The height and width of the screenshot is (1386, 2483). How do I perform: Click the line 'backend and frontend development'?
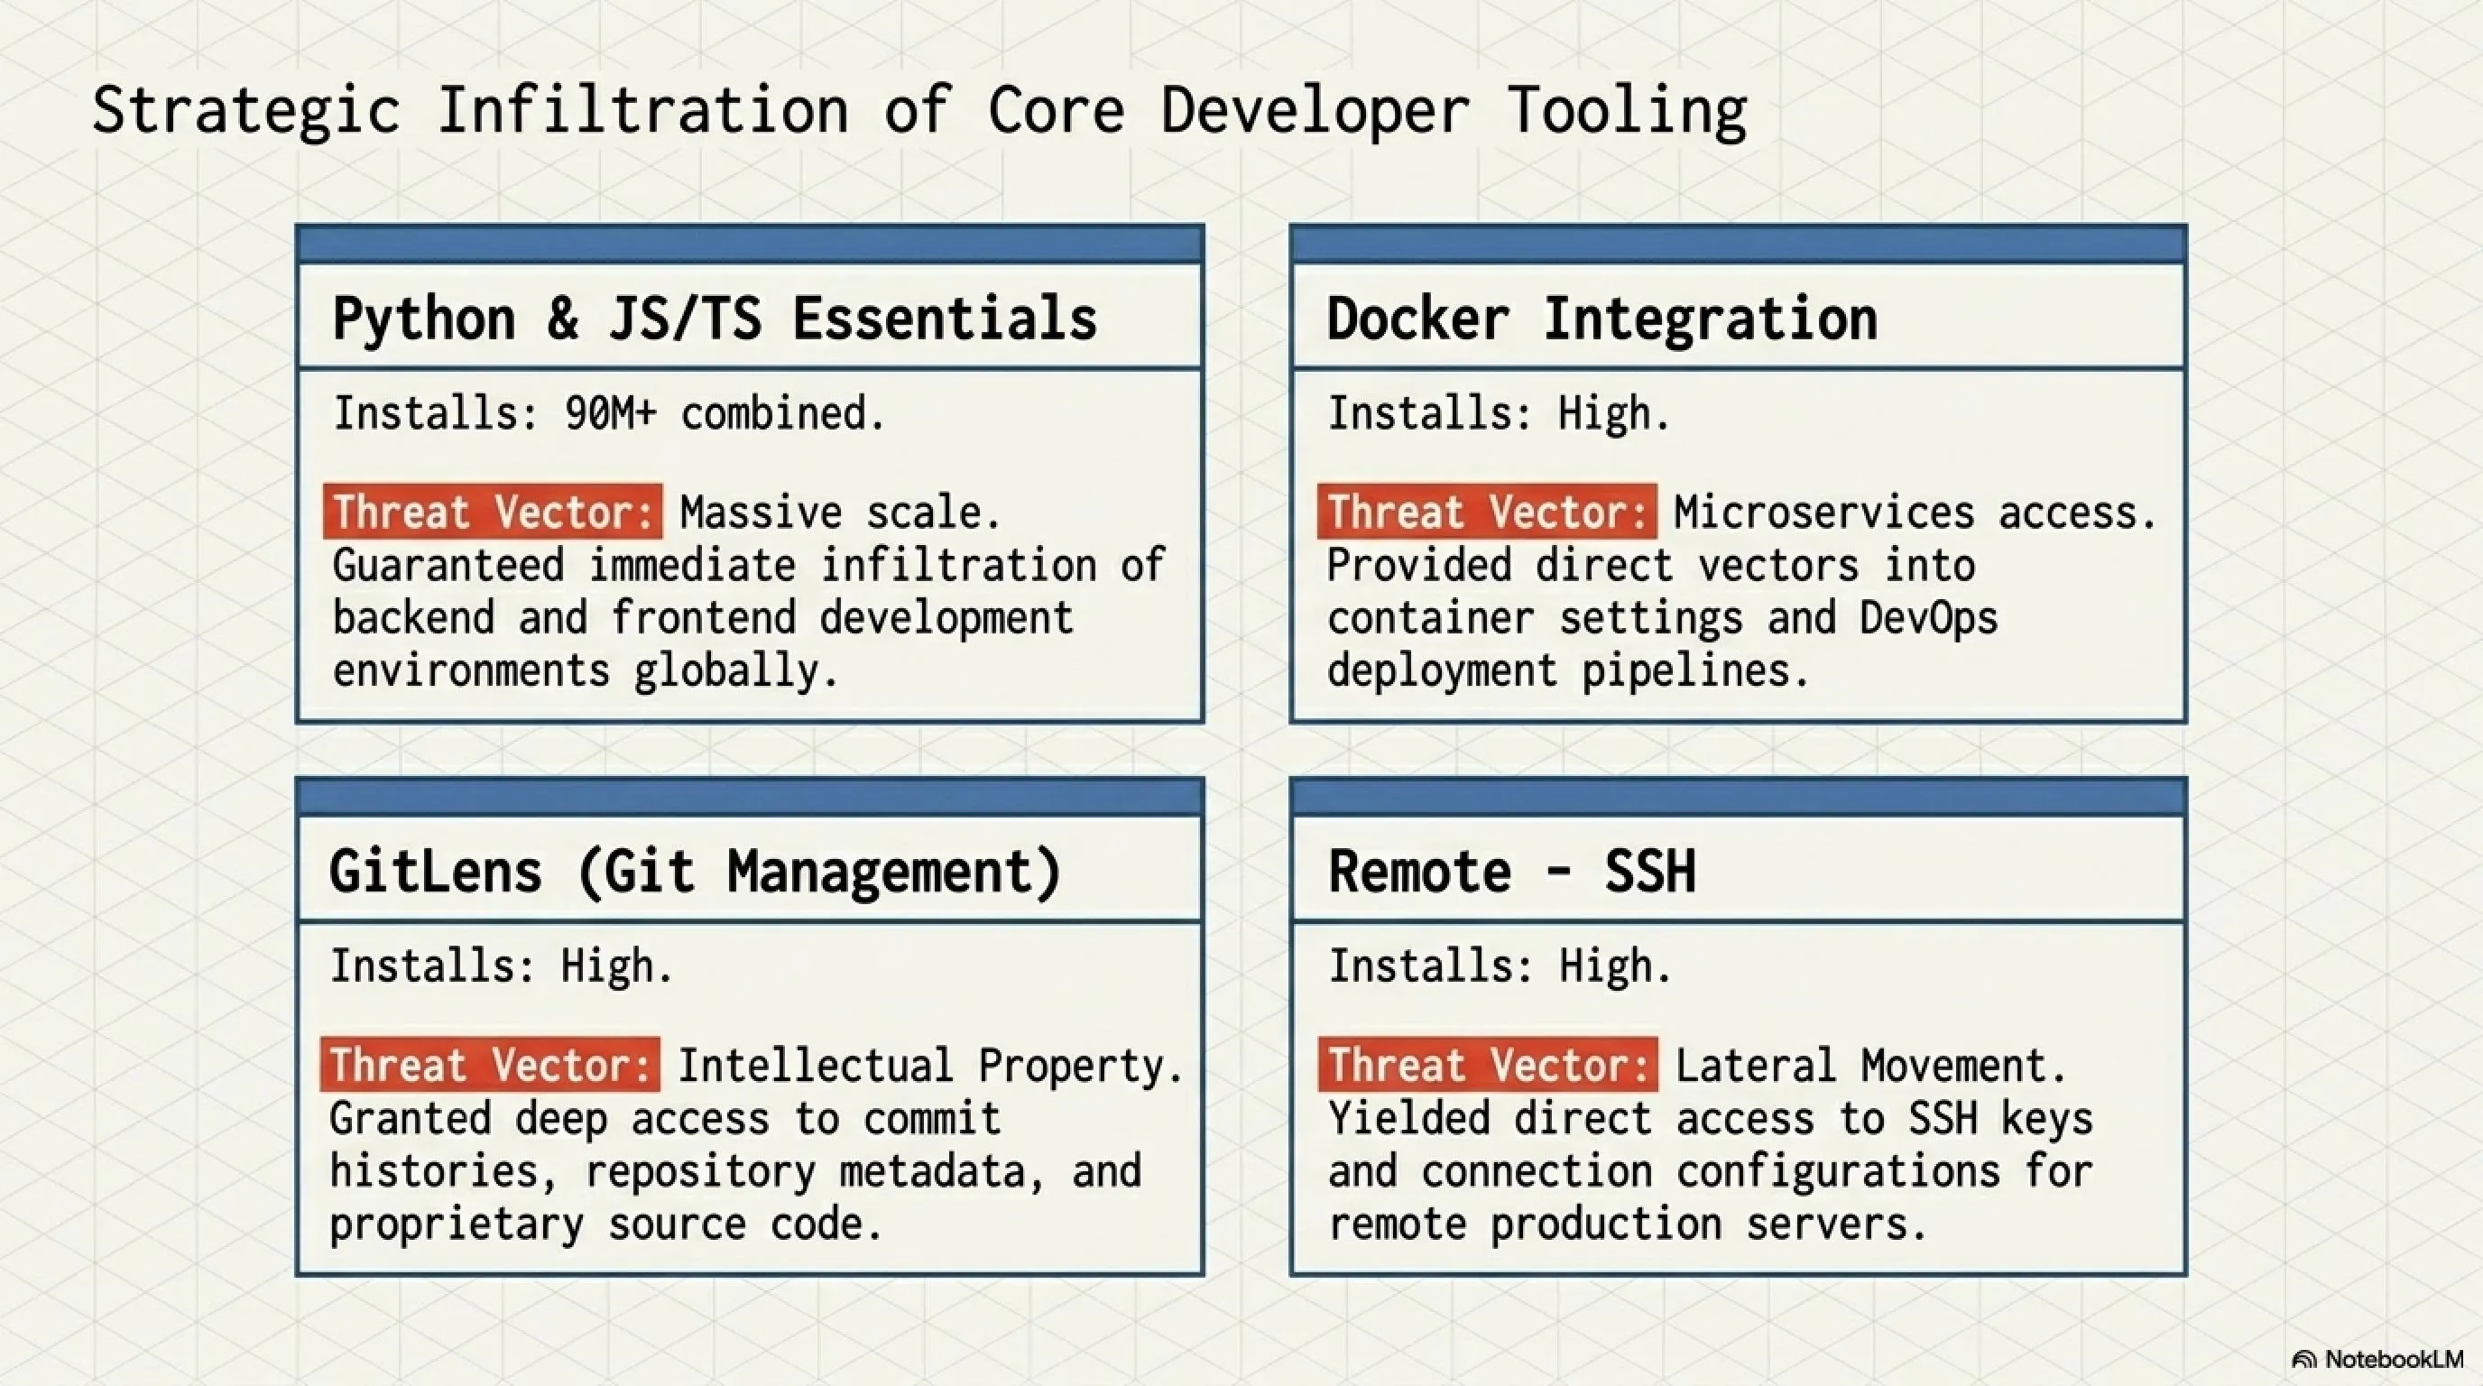point(703,618)
